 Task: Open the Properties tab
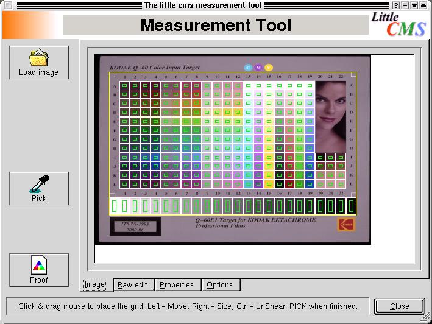177,285
